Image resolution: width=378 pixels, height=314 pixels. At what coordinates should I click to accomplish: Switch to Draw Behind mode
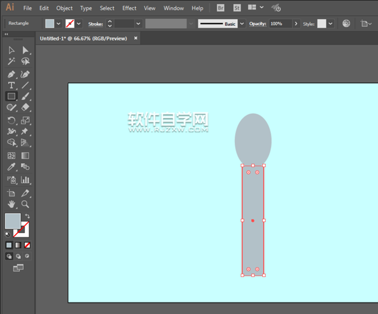(x=18, y=256)
